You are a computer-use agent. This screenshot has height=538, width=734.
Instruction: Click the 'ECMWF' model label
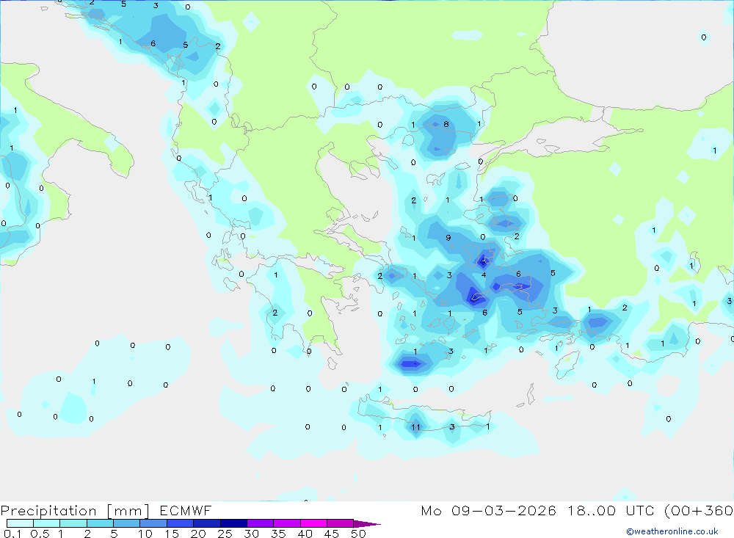coord(186,510)
